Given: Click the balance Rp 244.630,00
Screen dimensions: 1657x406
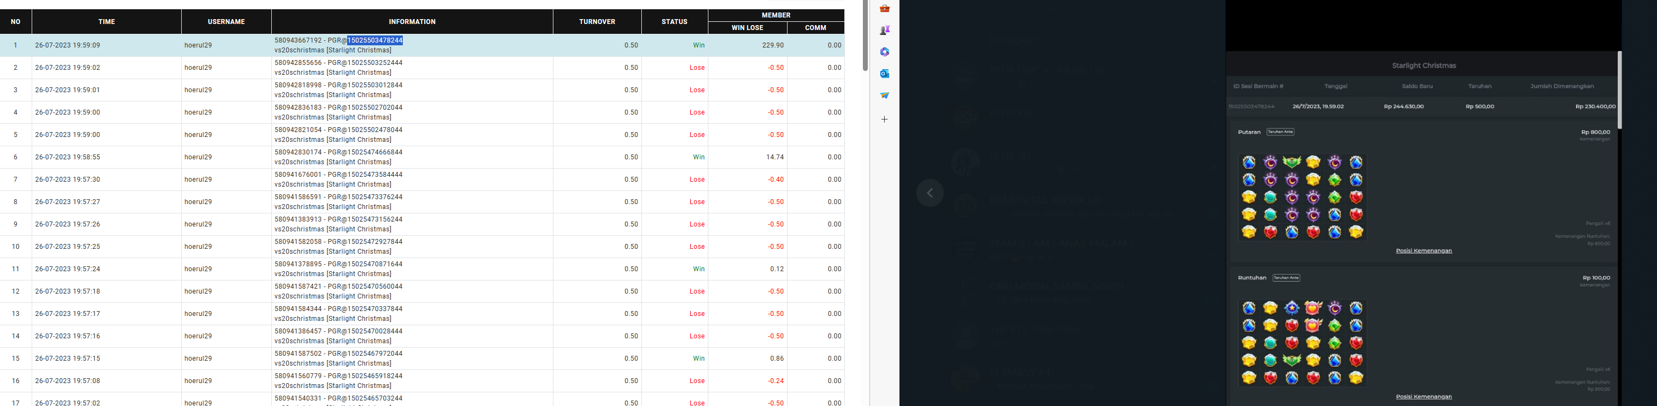Looking at the screenshot, I should (1404, 107).
